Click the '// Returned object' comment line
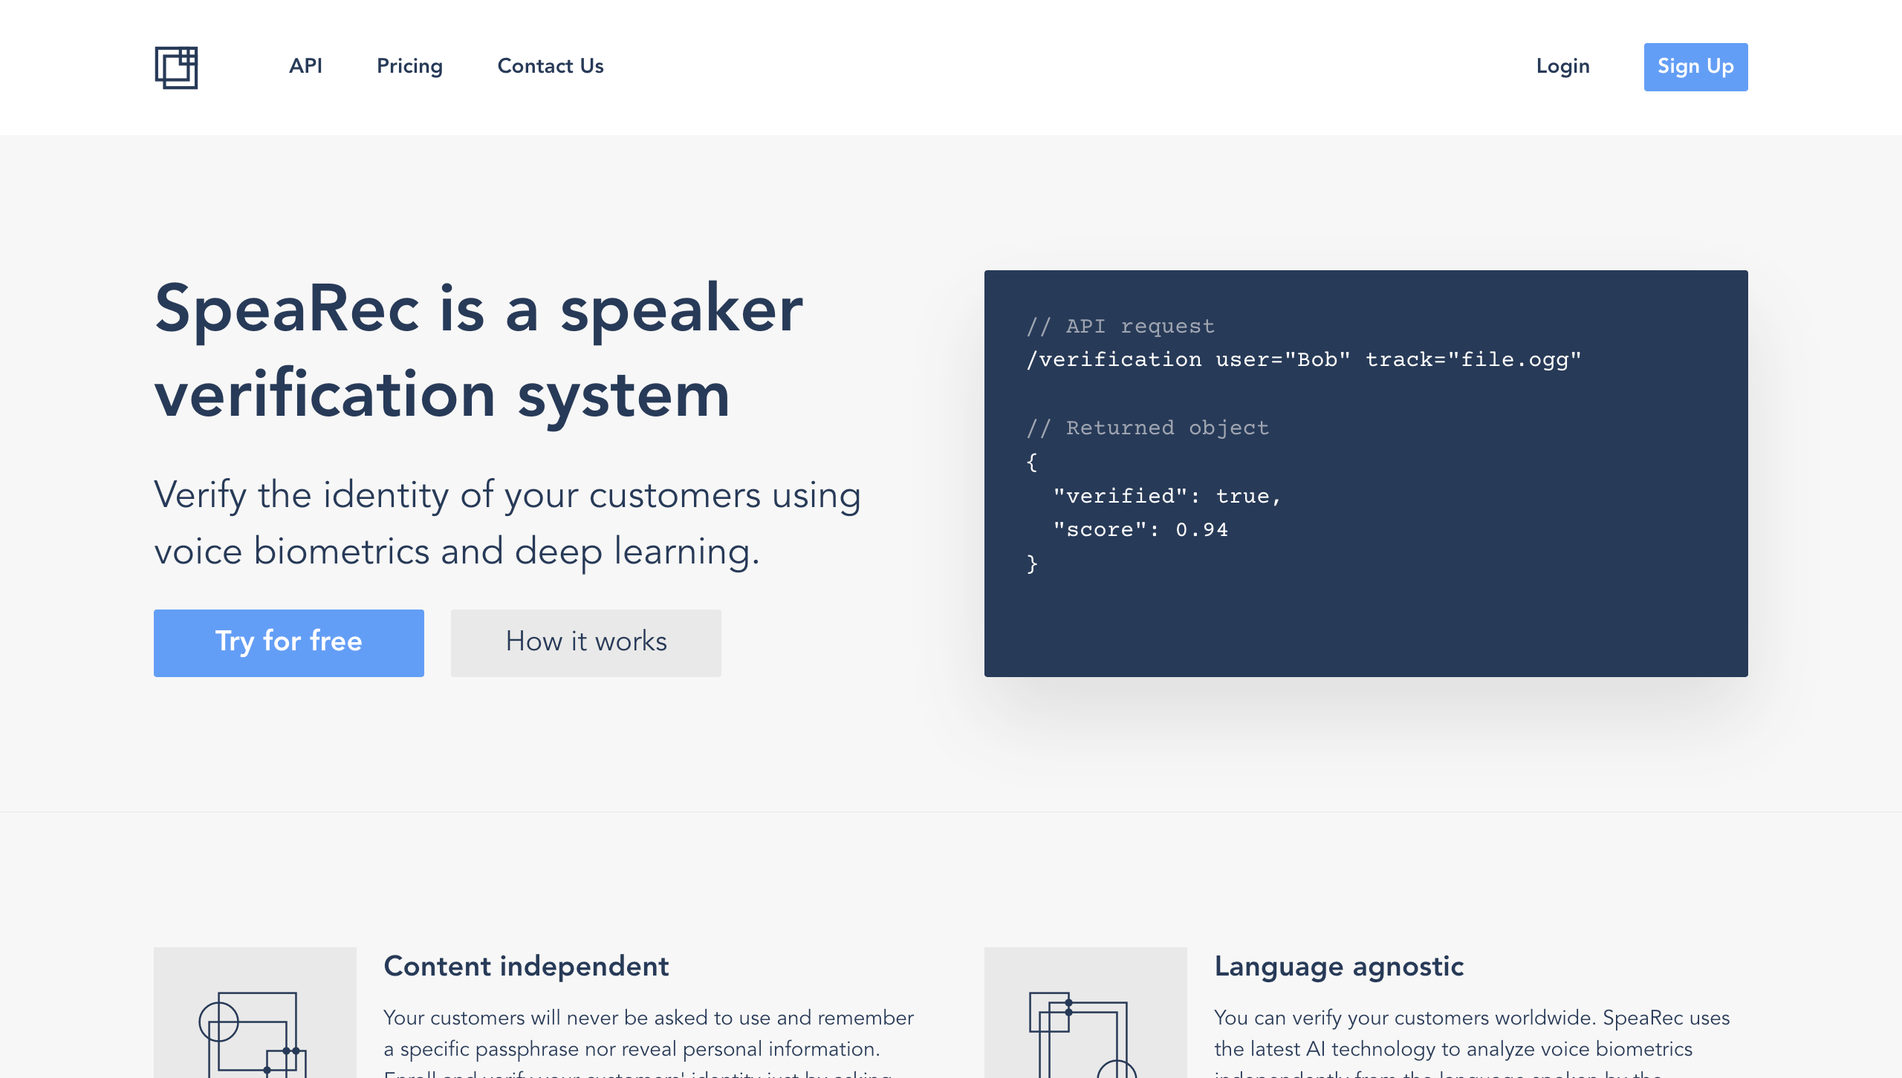 pos(1147,428)
